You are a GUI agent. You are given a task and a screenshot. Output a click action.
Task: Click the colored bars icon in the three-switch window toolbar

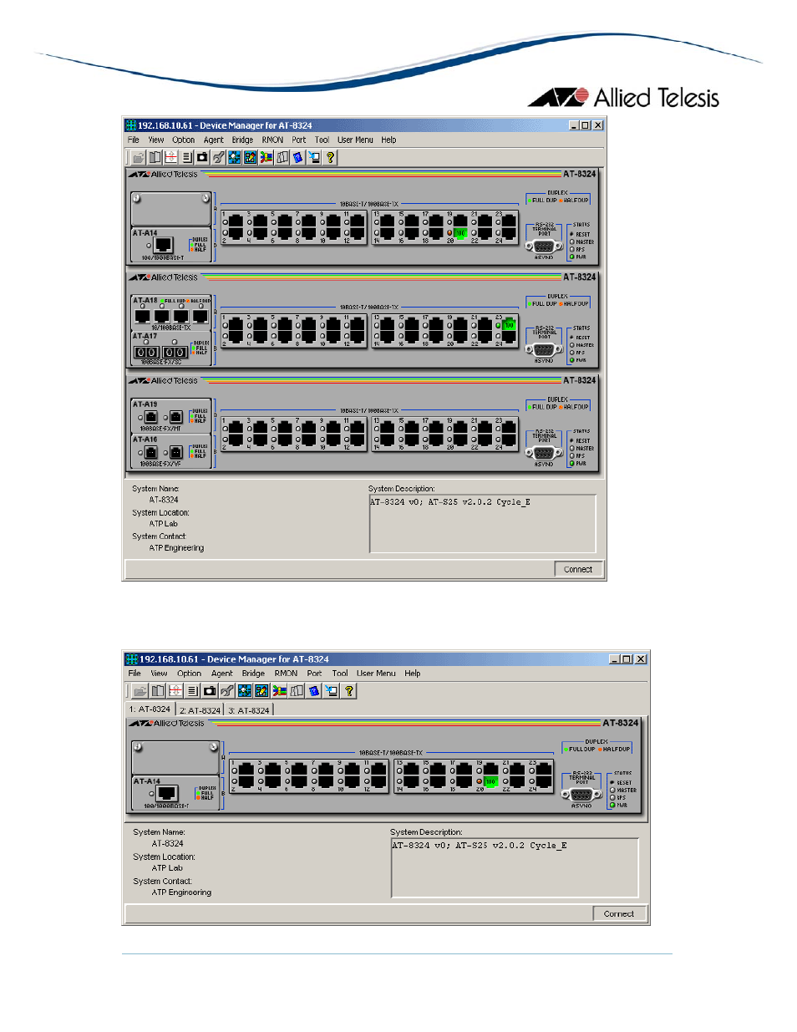click(x=266, y=157)
